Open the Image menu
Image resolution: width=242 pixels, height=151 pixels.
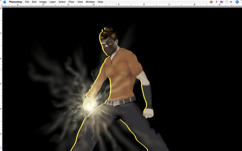coord(43,2)
